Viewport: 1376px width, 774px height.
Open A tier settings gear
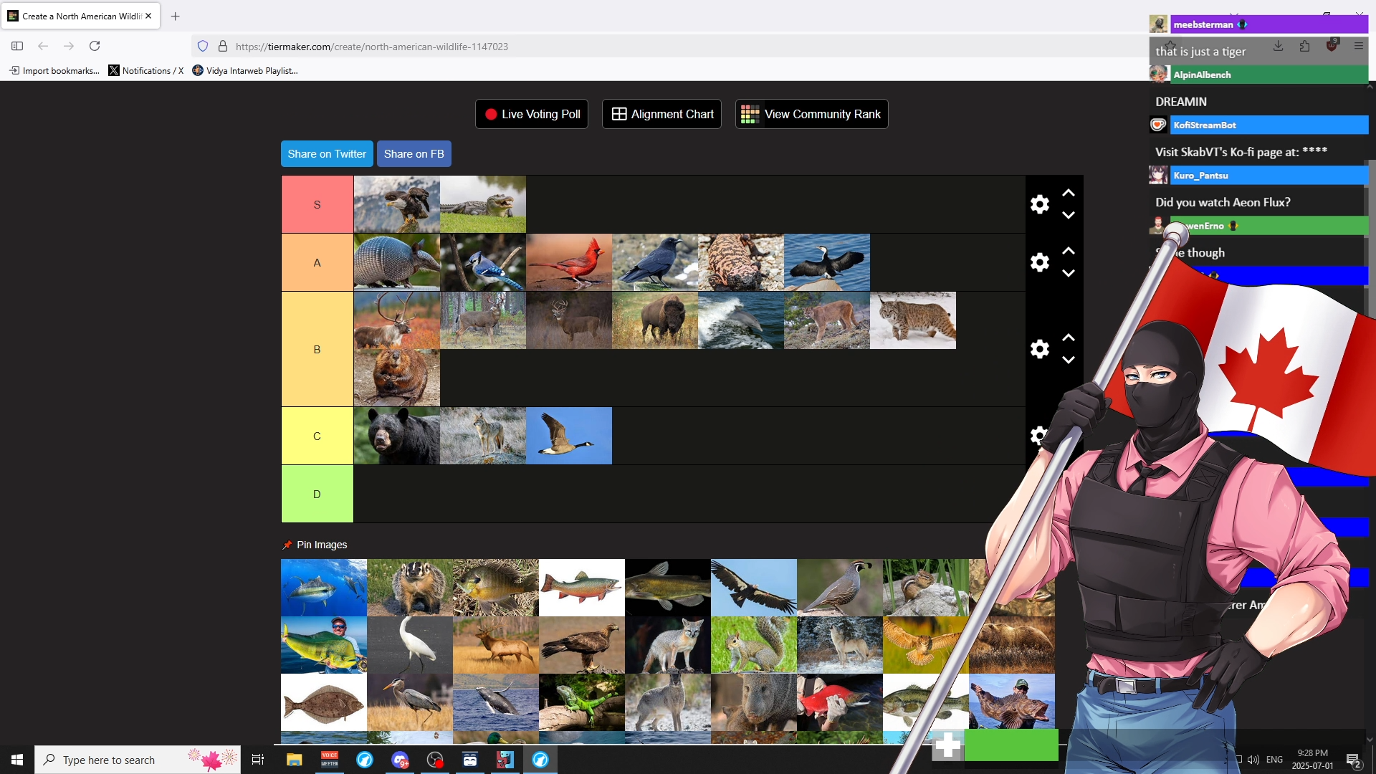click(1039, 262)
